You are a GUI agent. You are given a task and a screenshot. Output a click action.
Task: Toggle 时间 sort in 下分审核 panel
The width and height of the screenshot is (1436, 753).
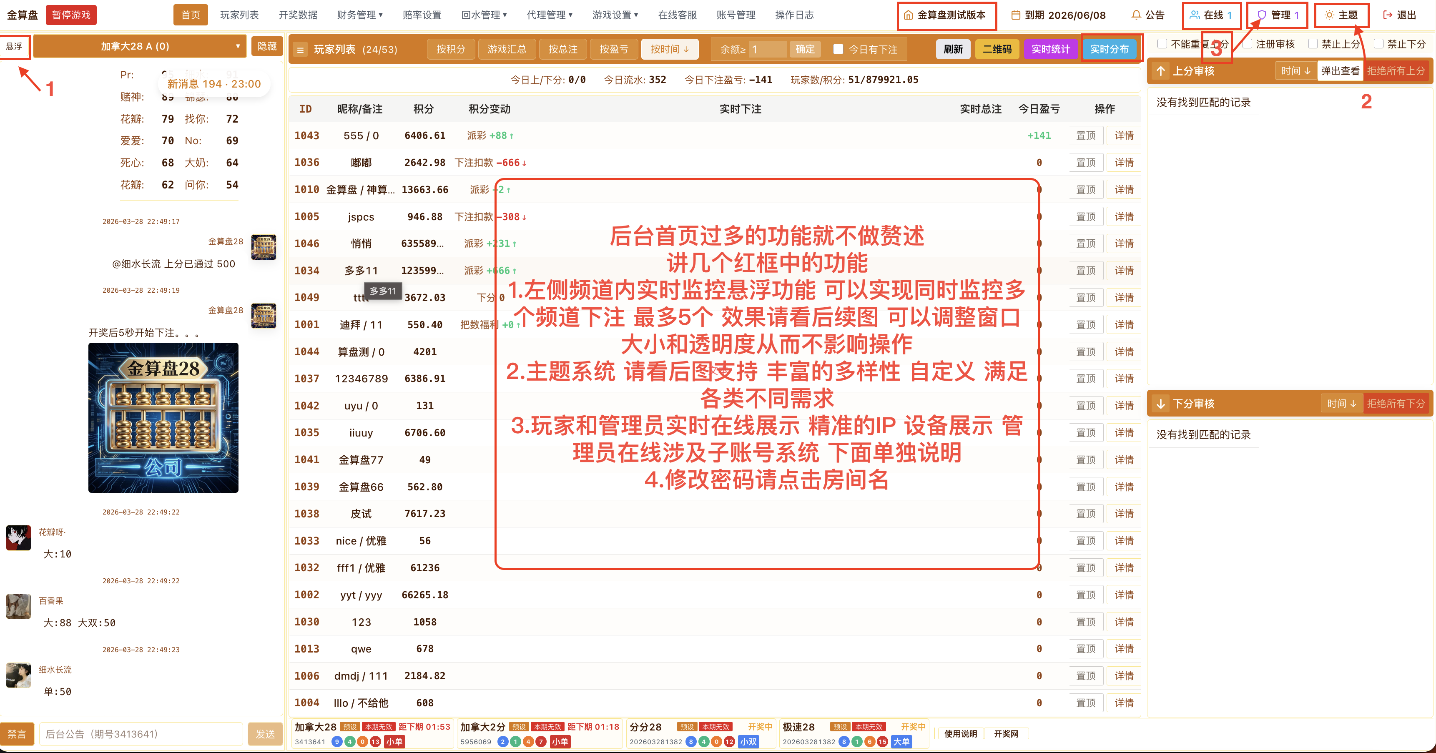[x=1341, y=404]
